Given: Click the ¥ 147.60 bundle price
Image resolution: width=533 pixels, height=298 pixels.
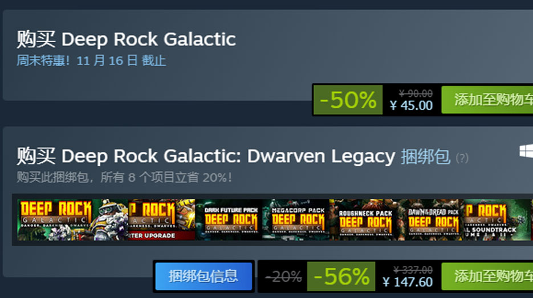Looking at the screenshot, I should (407, 281).
